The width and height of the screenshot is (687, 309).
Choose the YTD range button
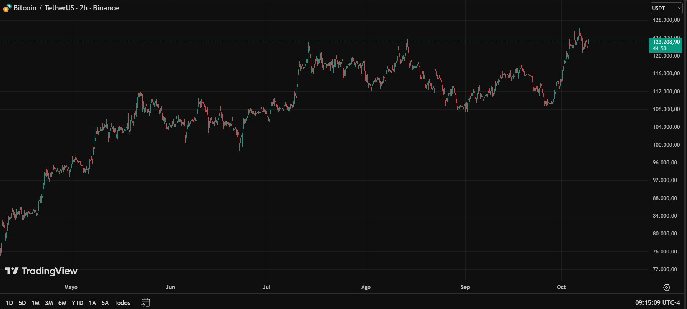click(78, 303)
